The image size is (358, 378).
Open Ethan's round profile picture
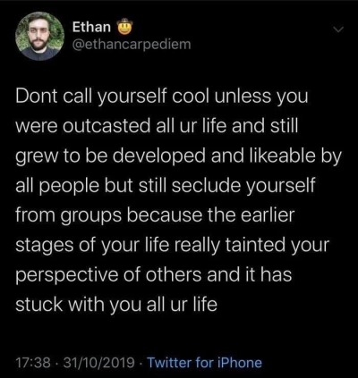pyautogui.click(x=40, y=37)
